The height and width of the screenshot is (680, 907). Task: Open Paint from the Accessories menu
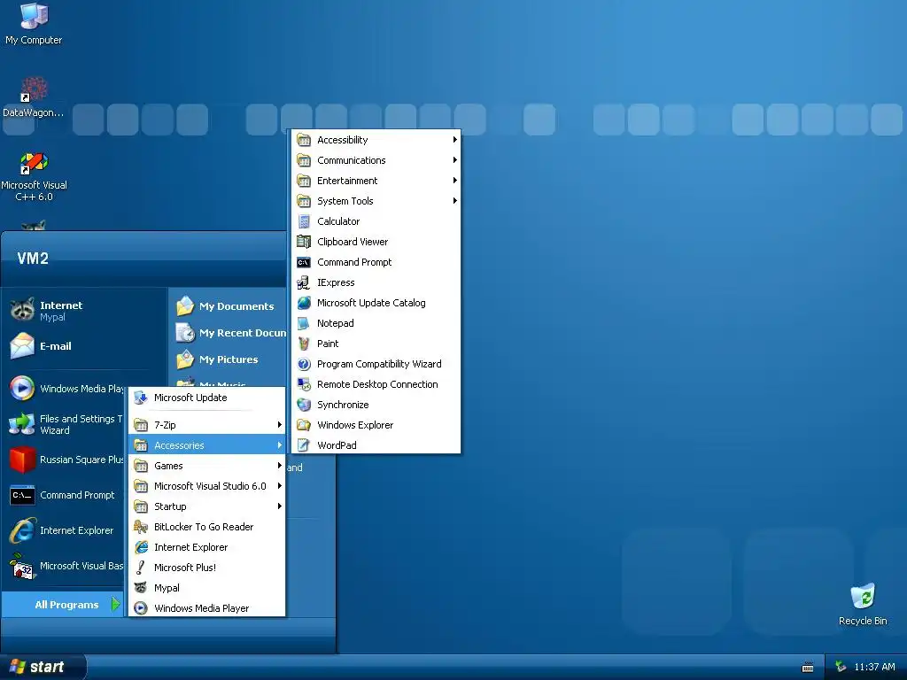click(x=376, y=344)
